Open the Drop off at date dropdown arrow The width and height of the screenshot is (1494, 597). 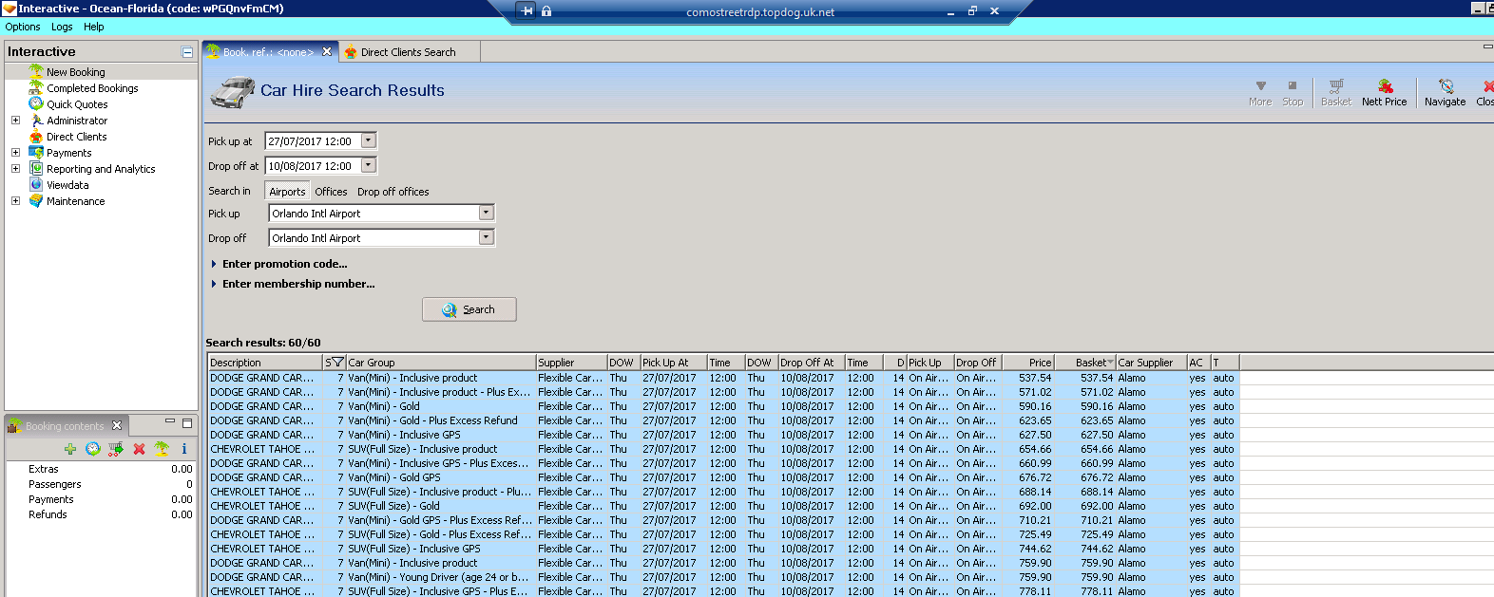coord(369,165)
